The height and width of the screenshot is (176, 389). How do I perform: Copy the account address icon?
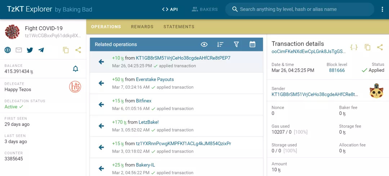click(66, 50)
